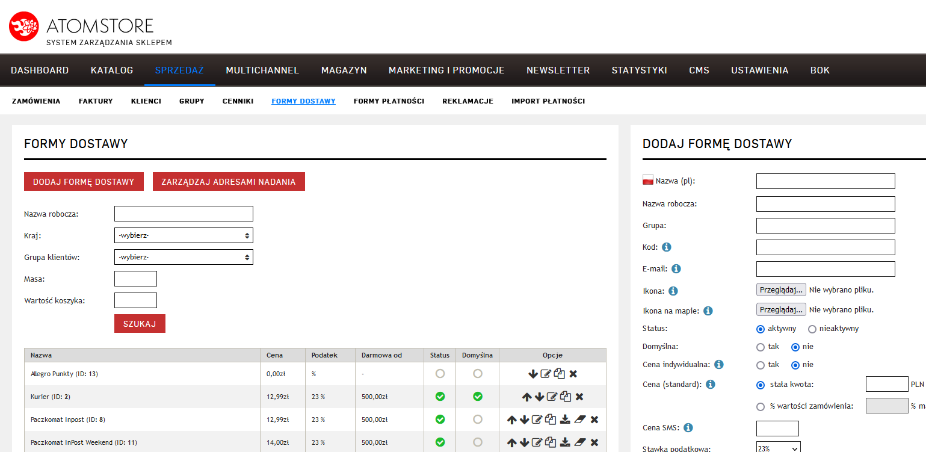The height and width of the screenshot is (452, 926).
Task: Click the Nazwa robocza search input field
Action: [184, 214]
